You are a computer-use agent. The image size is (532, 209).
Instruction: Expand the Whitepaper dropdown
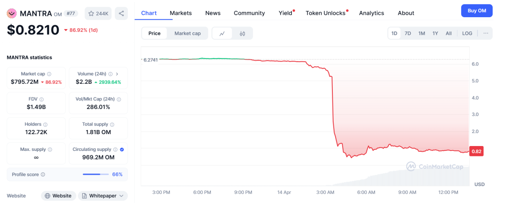[x=103, y=196]
